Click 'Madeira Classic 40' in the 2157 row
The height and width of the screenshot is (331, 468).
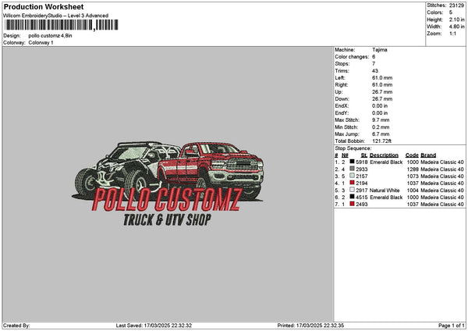tap(442, 176)
